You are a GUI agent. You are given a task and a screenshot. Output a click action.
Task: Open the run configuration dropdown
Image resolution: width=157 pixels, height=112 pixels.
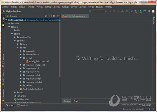[x=98, y=11]
